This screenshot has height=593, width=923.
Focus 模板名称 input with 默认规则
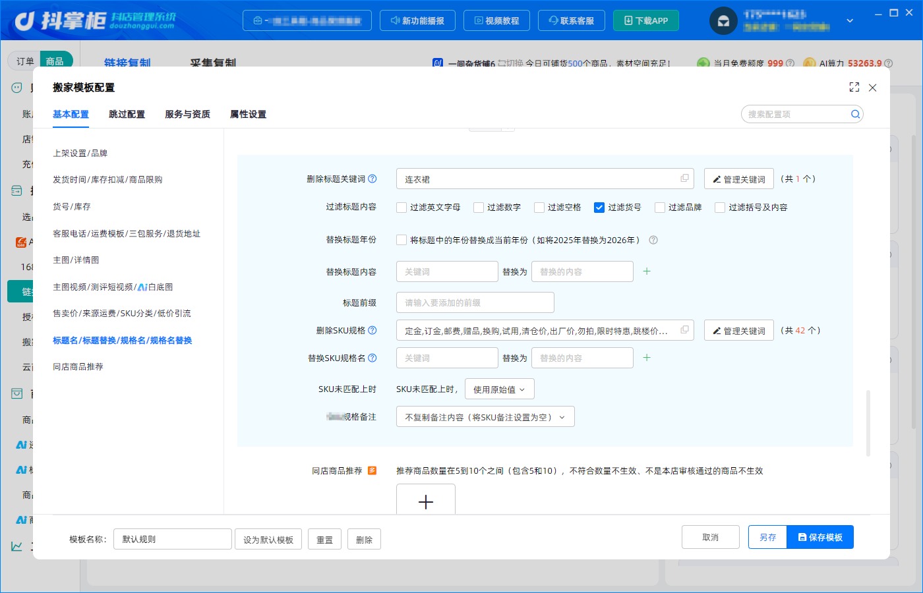173,539
